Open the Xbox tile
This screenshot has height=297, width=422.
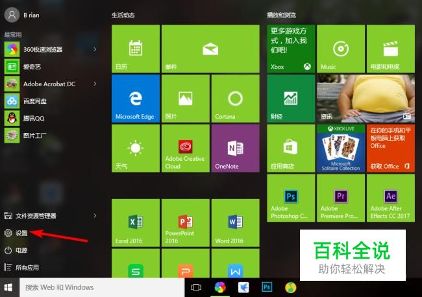pos(291,49)
